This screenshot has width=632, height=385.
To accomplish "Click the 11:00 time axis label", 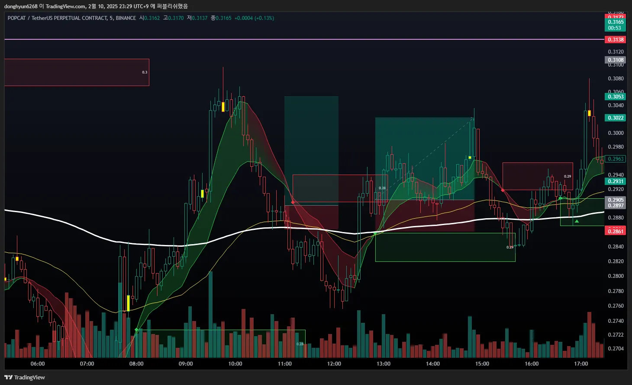I will click(x=284, y=364).
